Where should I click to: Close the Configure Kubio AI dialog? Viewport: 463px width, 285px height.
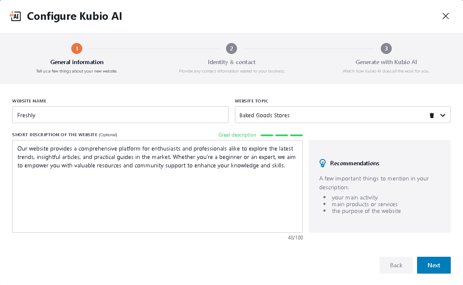pyautogui.click(x=445, y=16)
